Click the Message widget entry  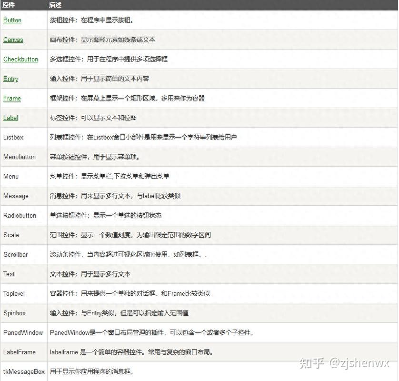tap(16, 196)
